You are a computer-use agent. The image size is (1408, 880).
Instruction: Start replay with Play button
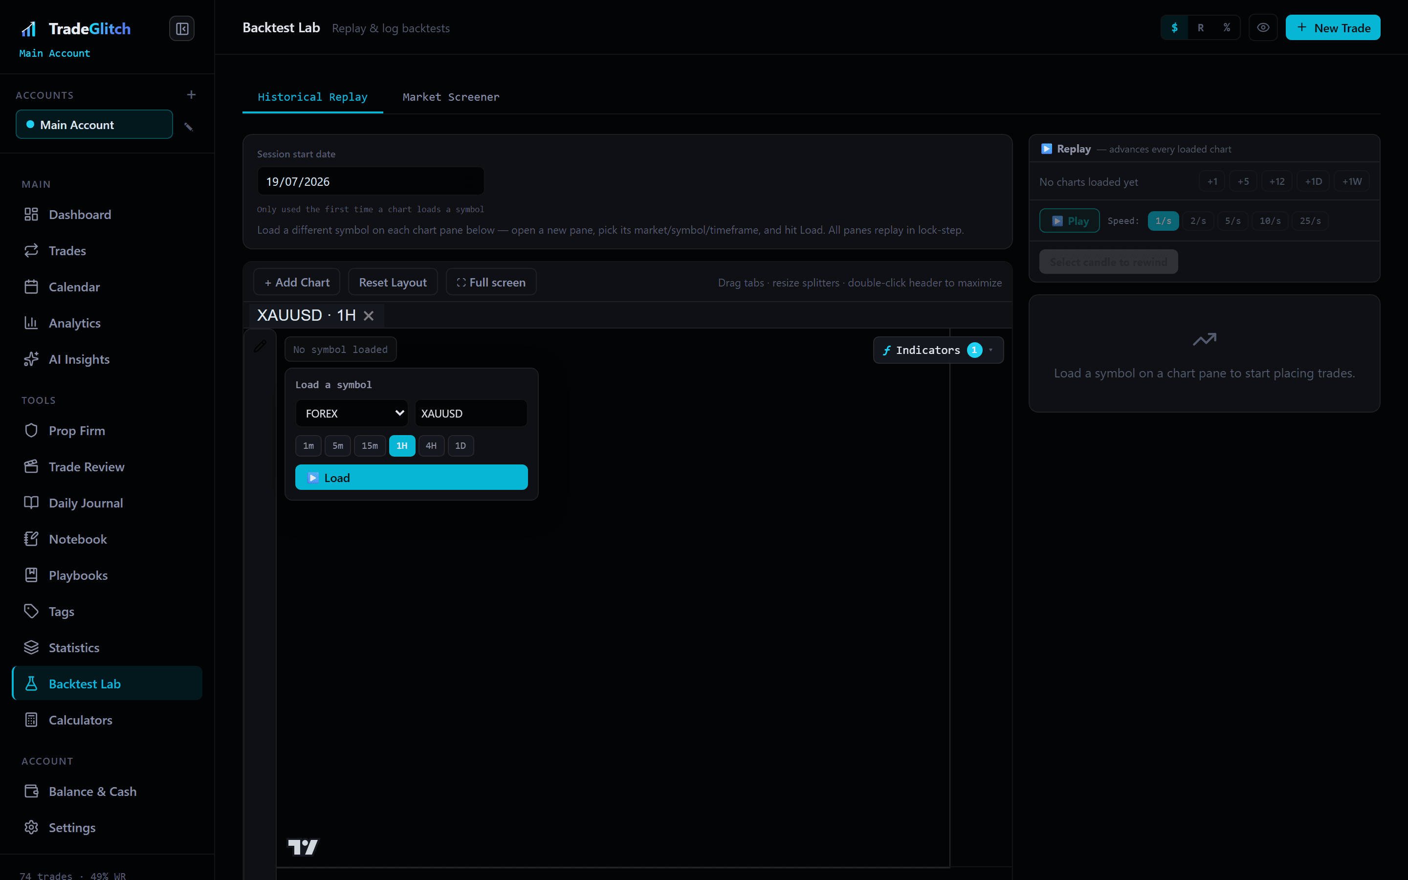(1069, 221)
